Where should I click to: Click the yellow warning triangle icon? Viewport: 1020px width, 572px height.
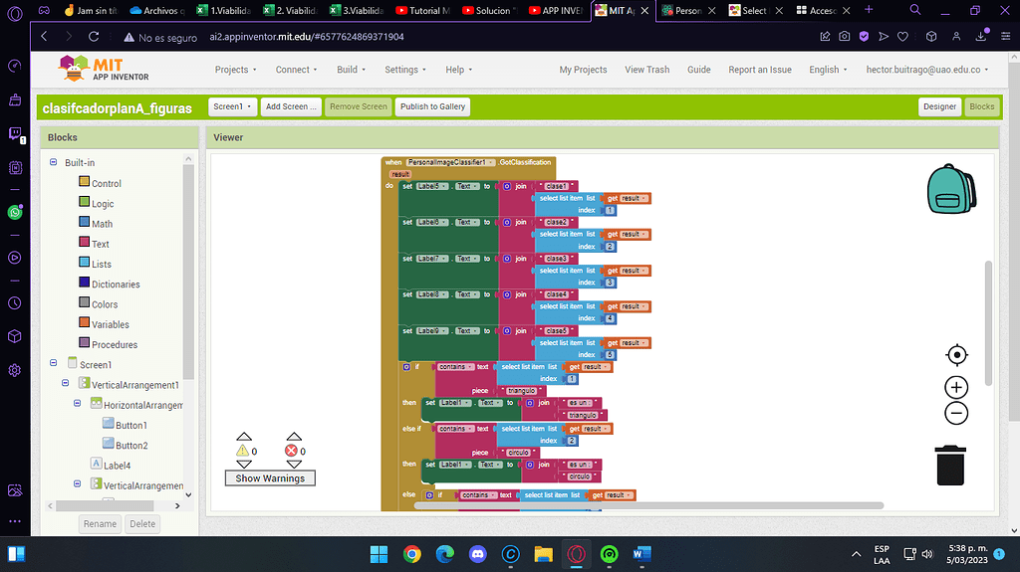[242, 451]
